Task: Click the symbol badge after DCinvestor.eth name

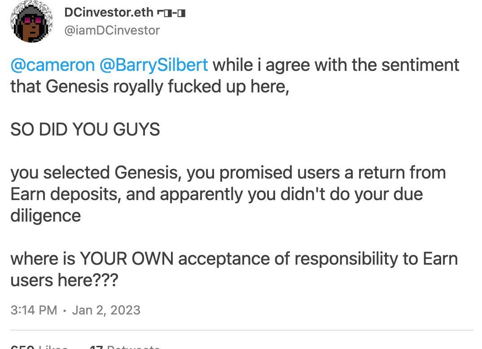Action: click(171, 13)
